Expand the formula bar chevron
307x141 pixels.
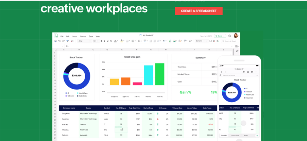coord(232,46)
